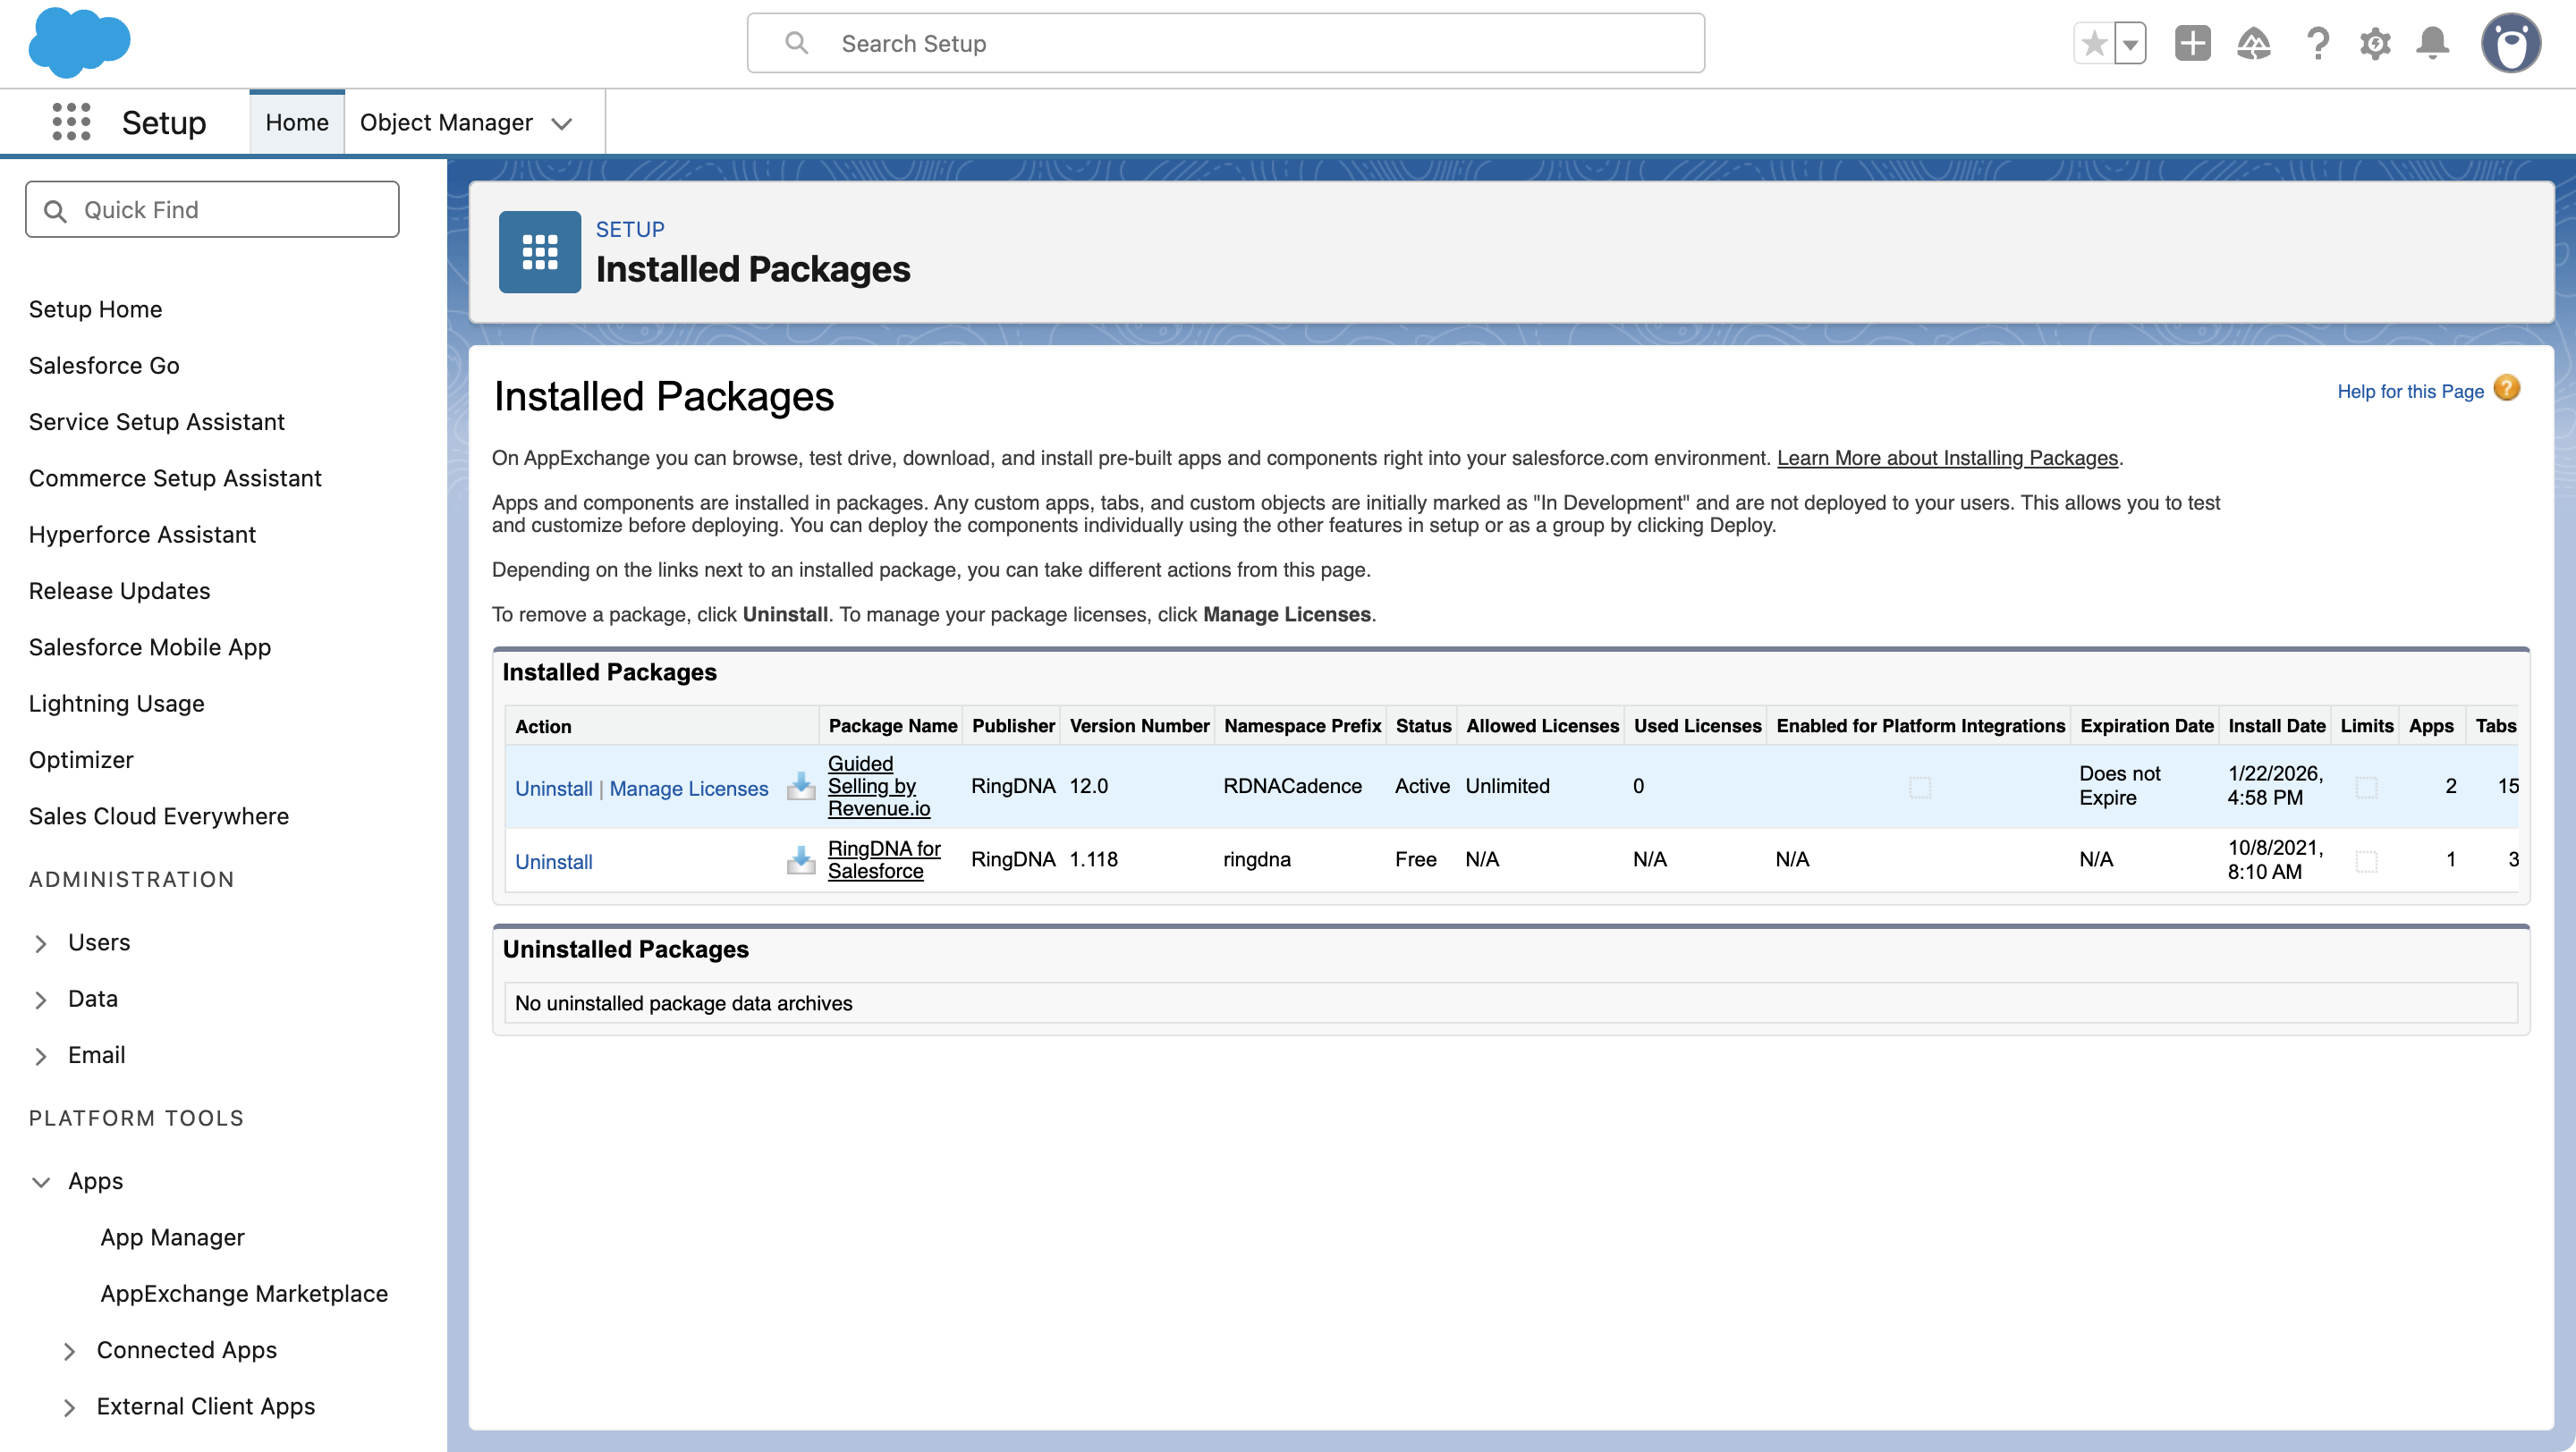Image resolution: width=2576 pixels, height=1452 pixels.
Task: Check the Limits box for Guided Selling by Revenue.io
Action: coord(2367,787)
